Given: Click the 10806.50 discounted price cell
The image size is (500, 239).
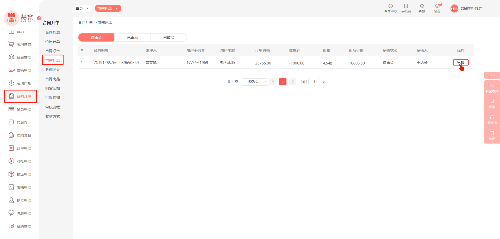Looking at the screenshot, I should [357, 63].
